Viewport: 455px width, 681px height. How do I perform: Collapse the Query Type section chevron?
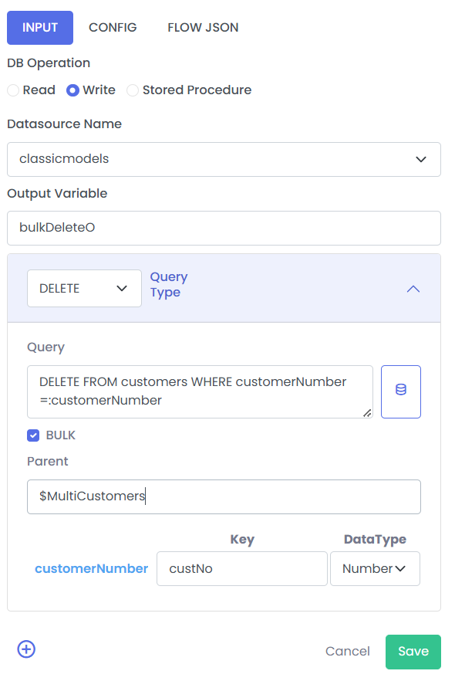pos(413,289)
